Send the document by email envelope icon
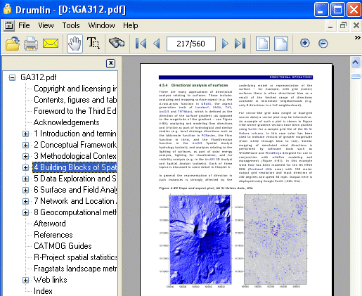 [x=51, y=44]
